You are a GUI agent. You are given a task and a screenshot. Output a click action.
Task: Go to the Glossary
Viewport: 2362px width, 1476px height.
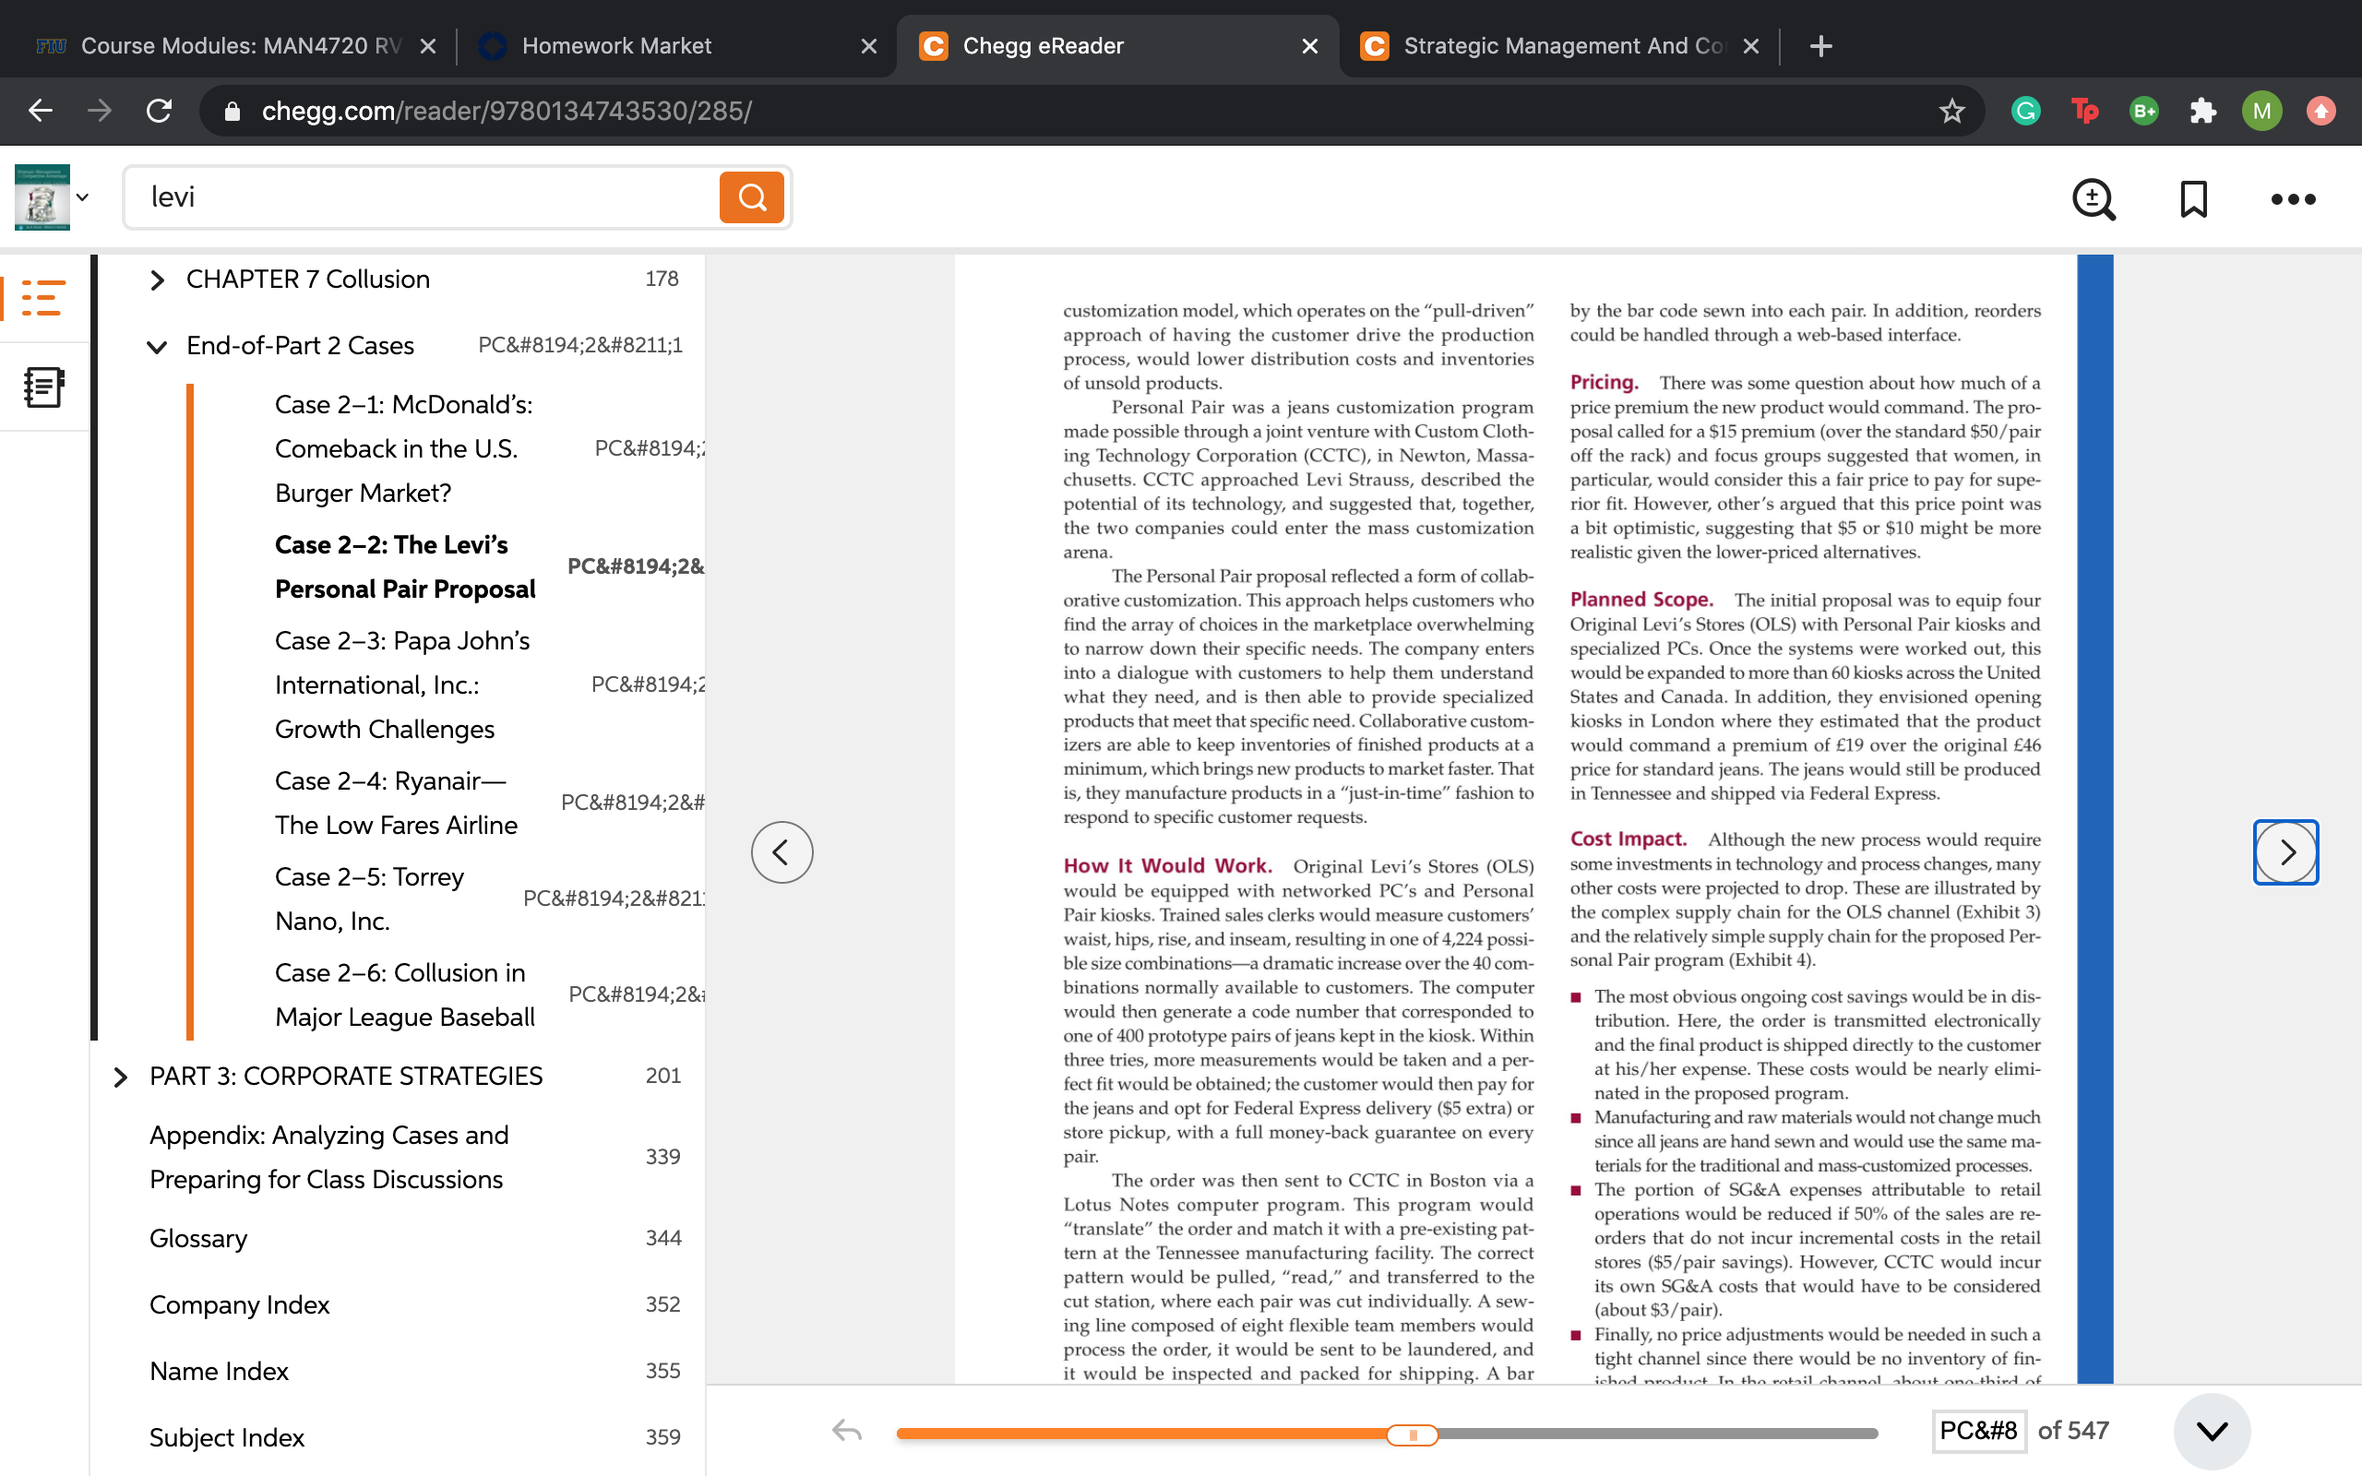[x=198, y=1238]
